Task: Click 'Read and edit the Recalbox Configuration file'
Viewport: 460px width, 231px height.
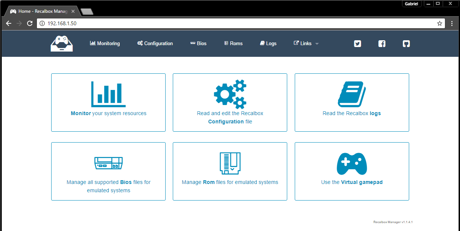Action: point(230,117)
